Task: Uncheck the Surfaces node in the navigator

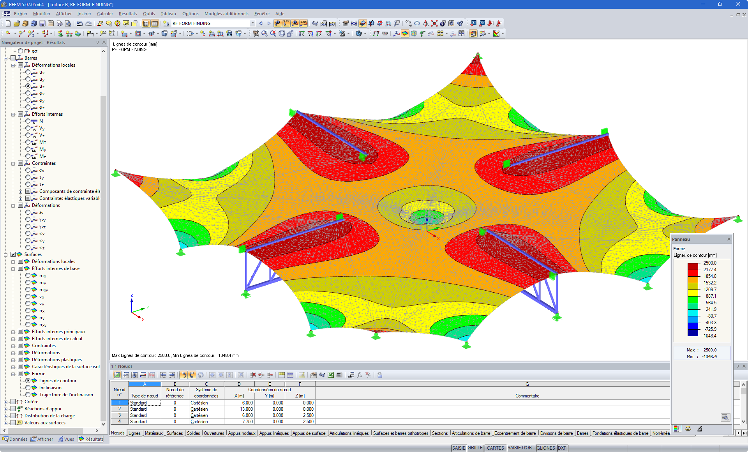Action: pos(13,254)
